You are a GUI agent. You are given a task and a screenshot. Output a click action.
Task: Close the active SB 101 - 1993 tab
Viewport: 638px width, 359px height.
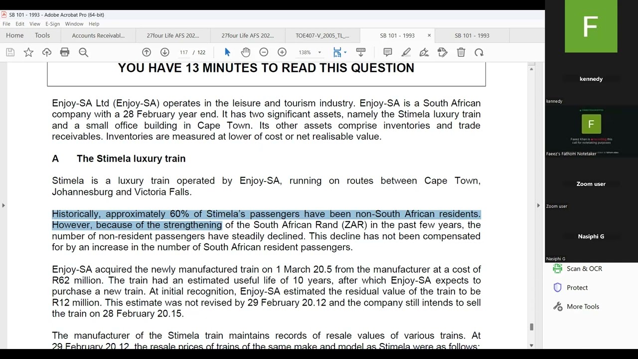(429, 35)
